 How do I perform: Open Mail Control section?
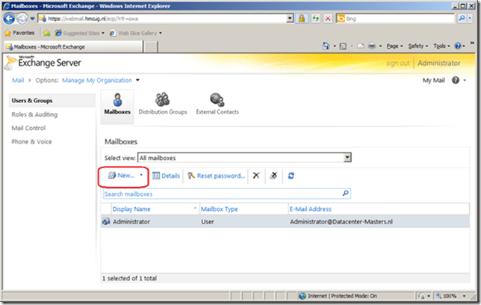[29, 128]
